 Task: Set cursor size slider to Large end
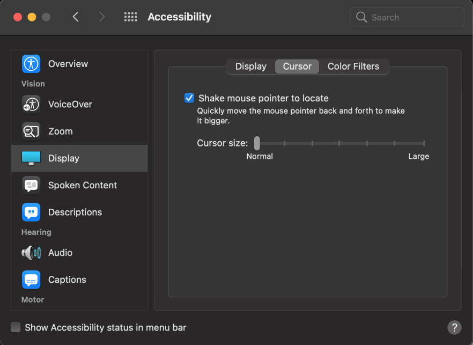click(424, 143)
